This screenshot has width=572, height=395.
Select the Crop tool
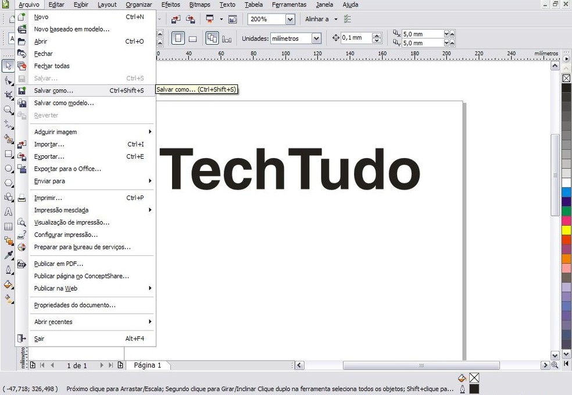(8, 95)
